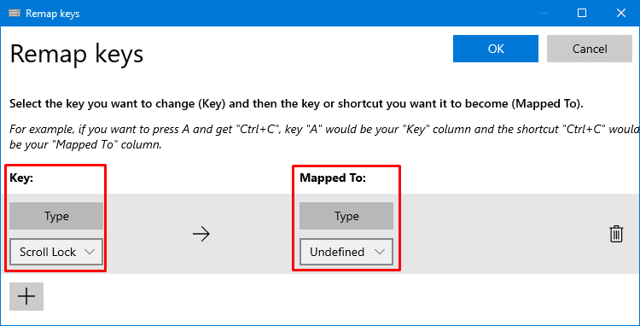Click the Type button under Key column
The height and width of the screenshot is (326, 640).
click(56, 216)
